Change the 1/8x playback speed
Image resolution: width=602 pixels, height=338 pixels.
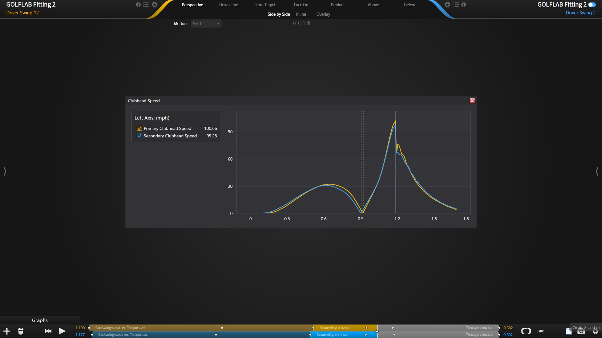click(540, 331)
